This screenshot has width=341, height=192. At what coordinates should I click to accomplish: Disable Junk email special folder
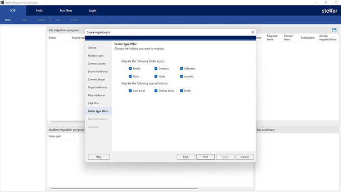click(130, 91)
